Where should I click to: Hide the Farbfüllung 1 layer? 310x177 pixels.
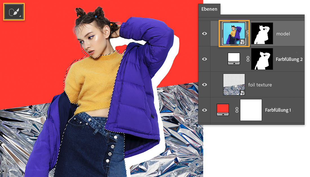click(205, 110)
